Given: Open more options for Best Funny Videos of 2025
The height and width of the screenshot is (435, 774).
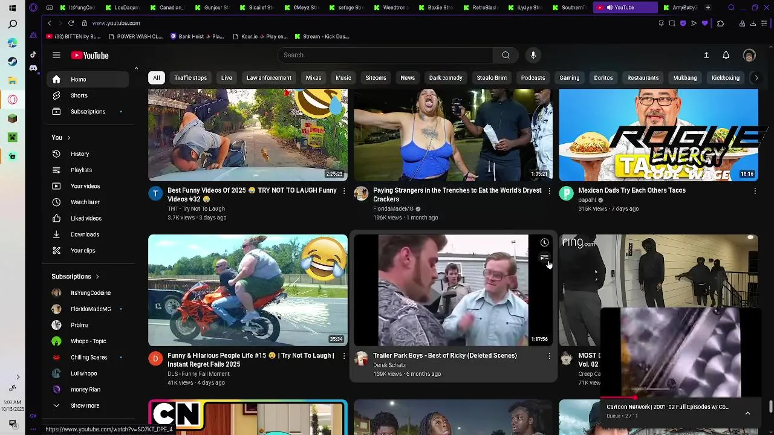Looking at the screenshot, I should (343, 191).
